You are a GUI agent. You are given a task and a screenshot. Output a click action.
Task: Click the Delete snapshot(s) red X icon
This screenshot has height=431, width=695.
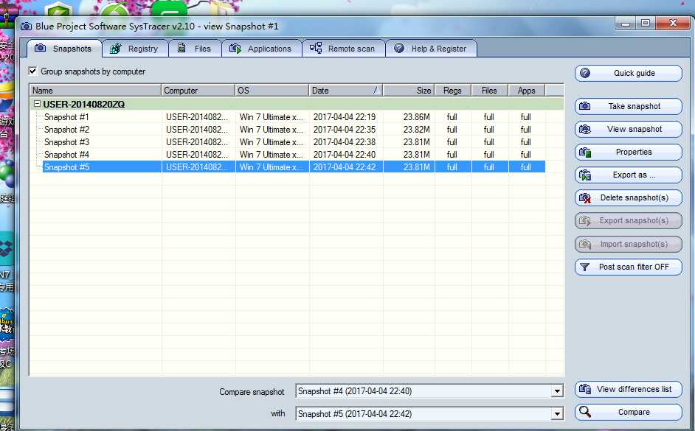click(585, 197)
